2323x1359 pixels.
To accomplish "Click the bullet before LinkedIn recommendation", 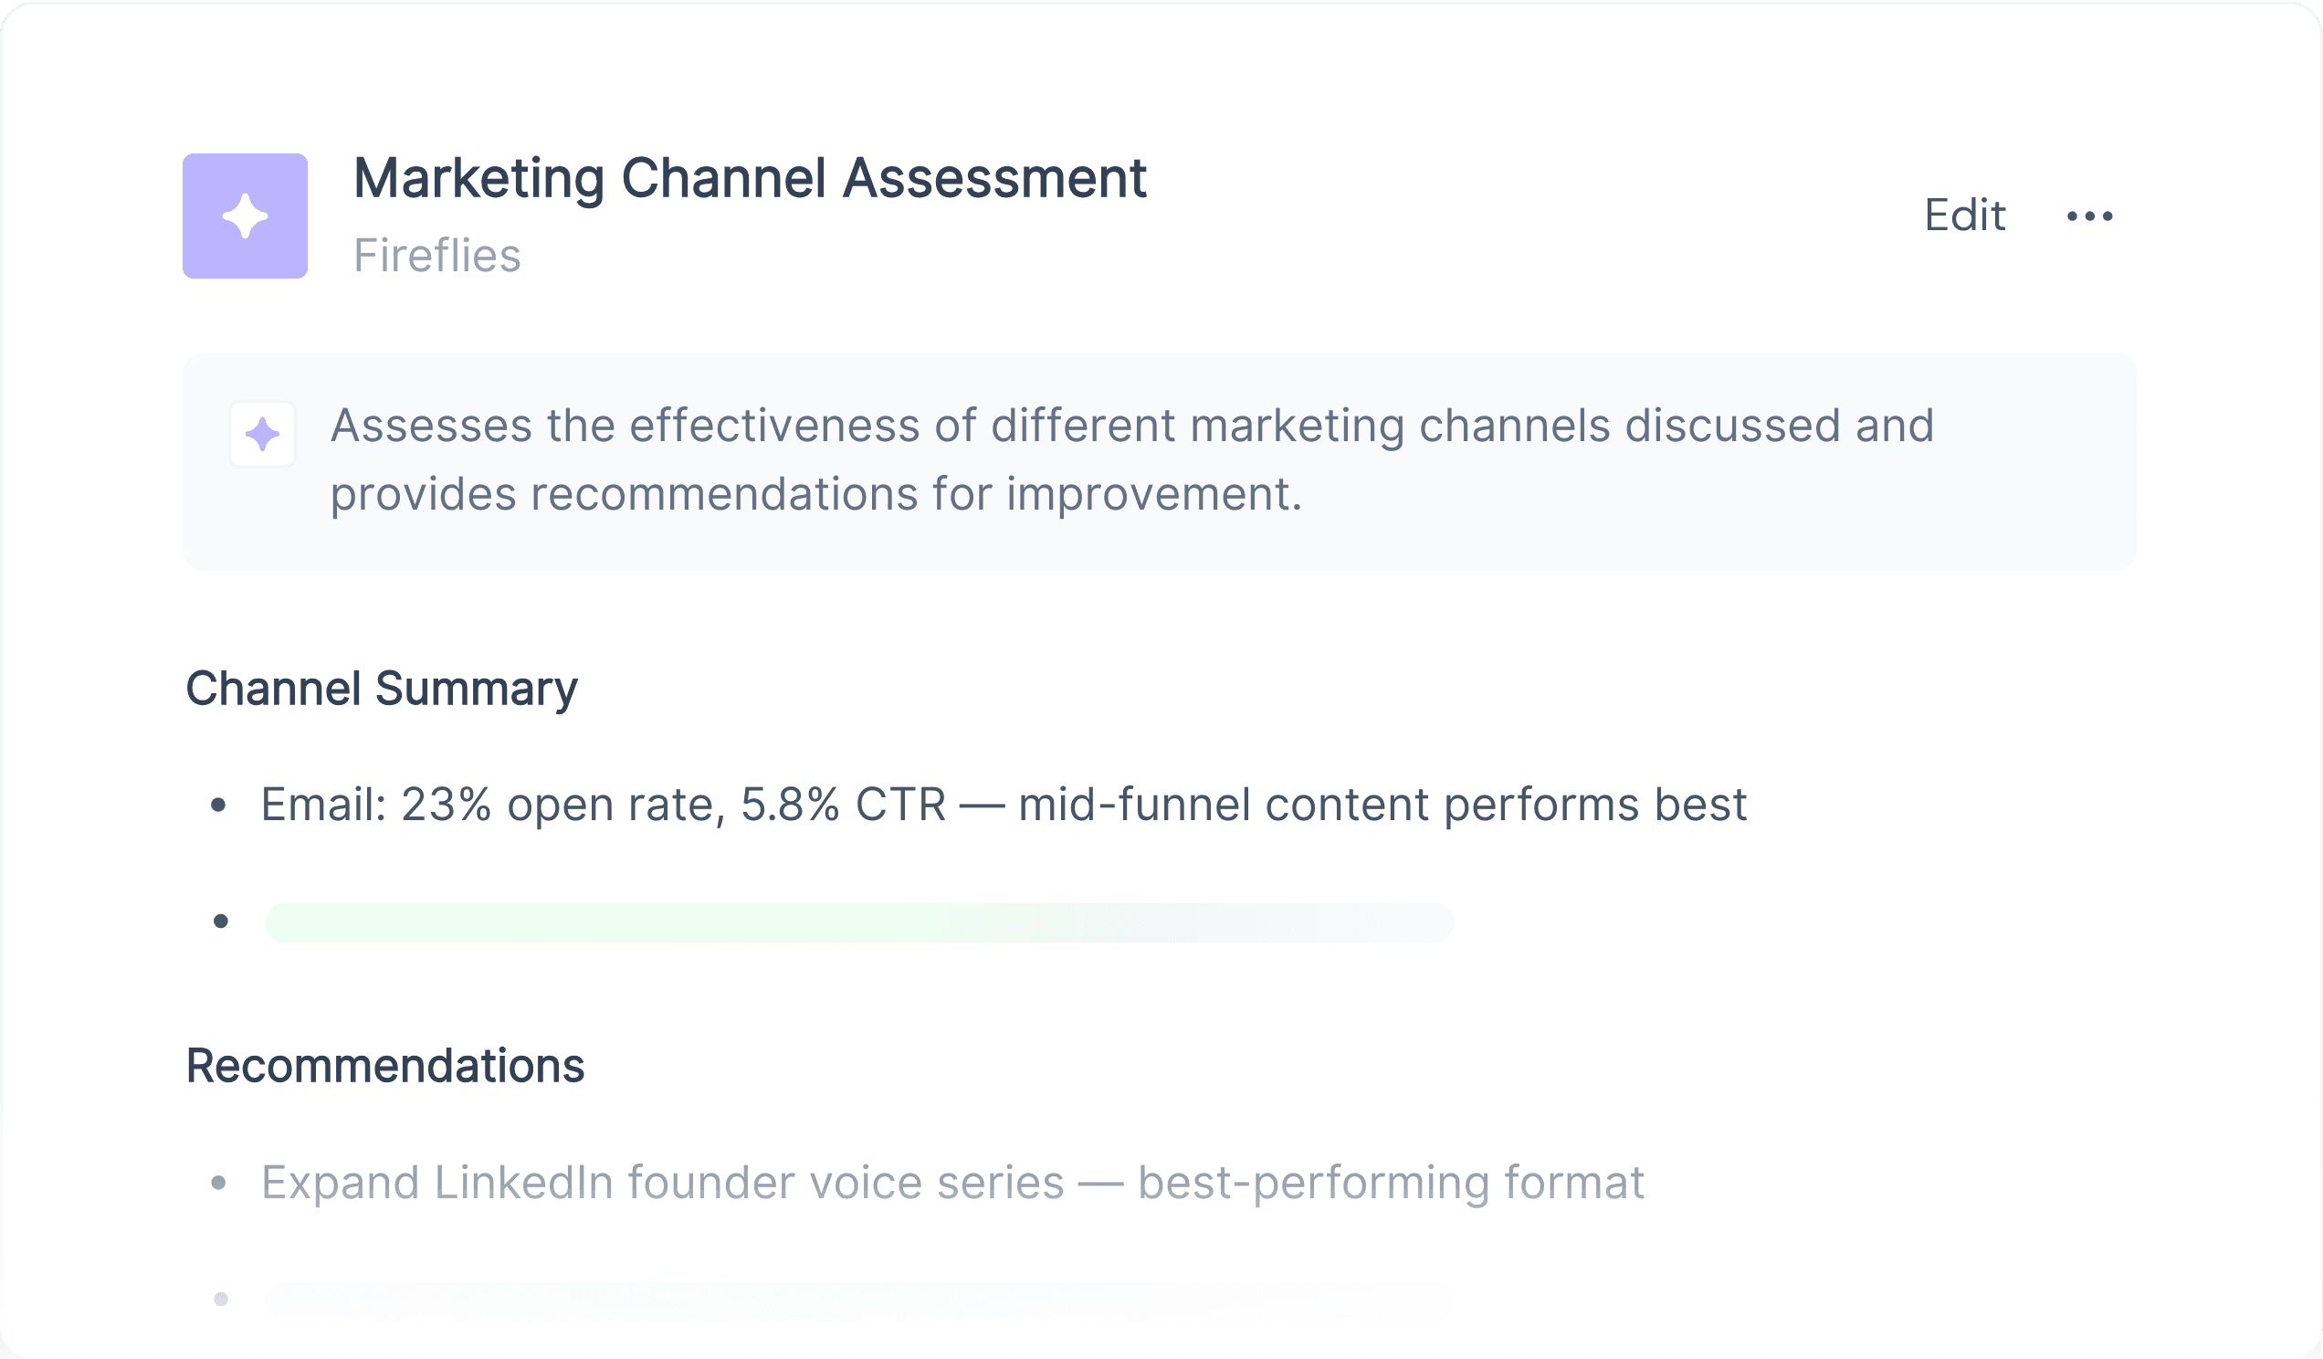I will (x=218, y=1183).
